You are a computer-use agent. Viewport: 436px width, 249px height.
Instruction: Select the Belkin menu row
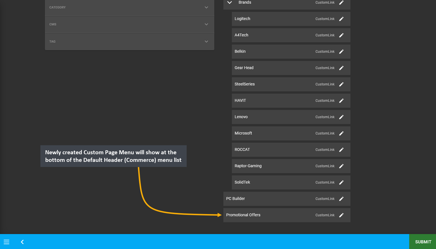tap(291, 52)
